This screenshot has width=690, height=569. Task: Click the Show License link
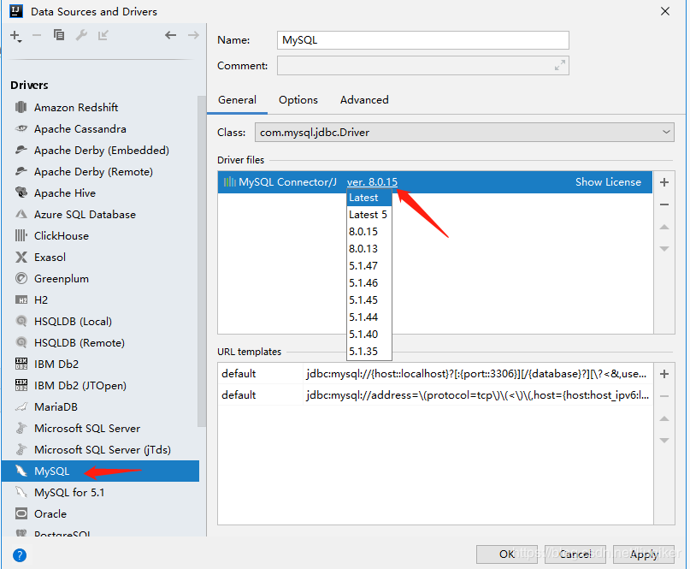(608, 181)
